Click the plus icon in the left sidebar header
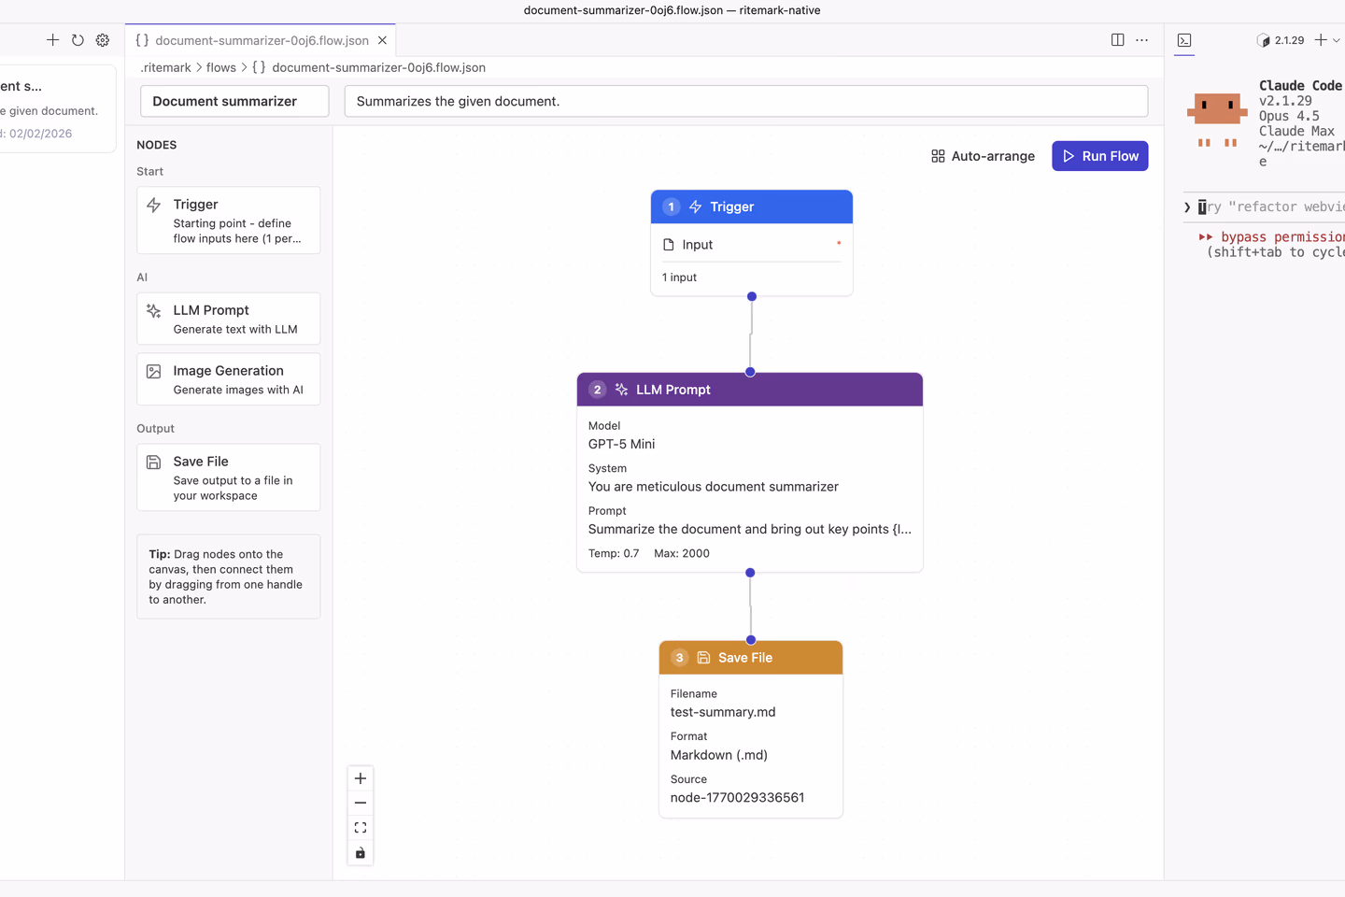 click(x=52, y=40)
